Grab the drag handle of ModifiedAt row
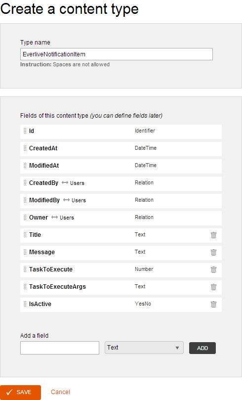Image resolution: width=242 pixels, height=400 pixels. (25, 166)
